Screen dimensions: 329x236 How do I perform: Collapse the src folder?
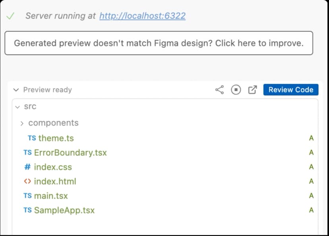coord(17,107)
